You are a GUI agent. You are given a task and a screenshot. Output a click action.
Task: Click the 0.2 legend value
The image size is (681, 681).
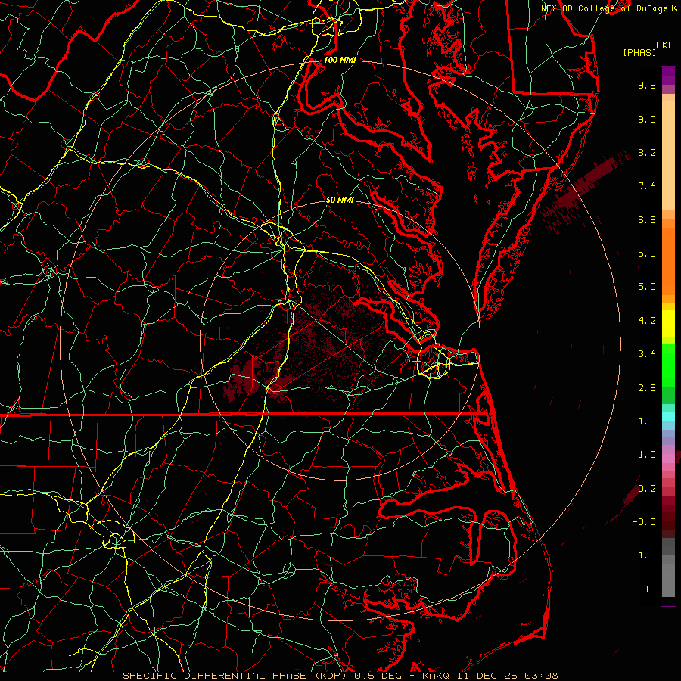point(647,489)
